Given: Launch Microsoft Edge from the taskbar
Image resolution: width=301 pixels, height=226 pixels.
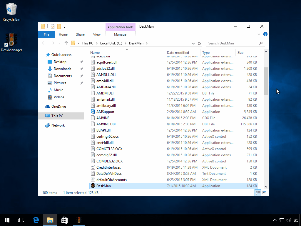Looking at the screenshot, I should pos(36,220).
